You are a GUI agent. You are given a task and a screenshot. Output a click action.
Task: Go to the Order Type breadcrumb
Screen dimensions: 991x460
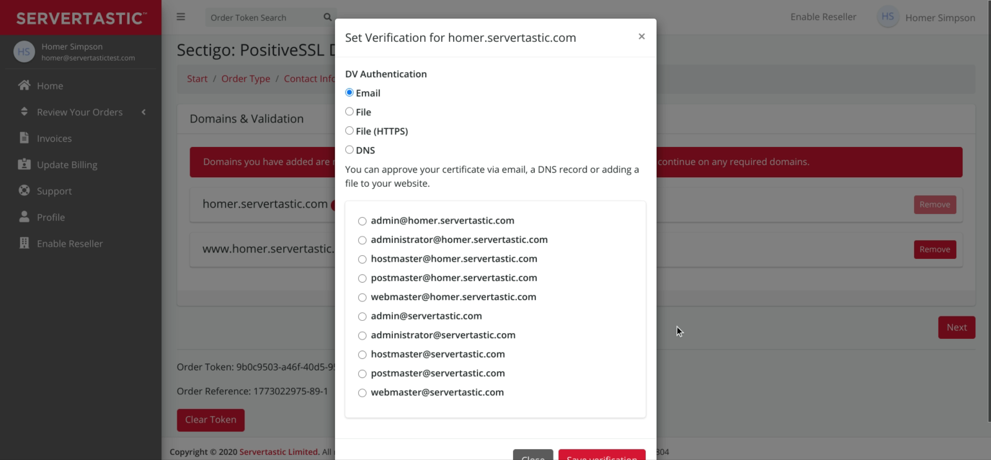246,79
